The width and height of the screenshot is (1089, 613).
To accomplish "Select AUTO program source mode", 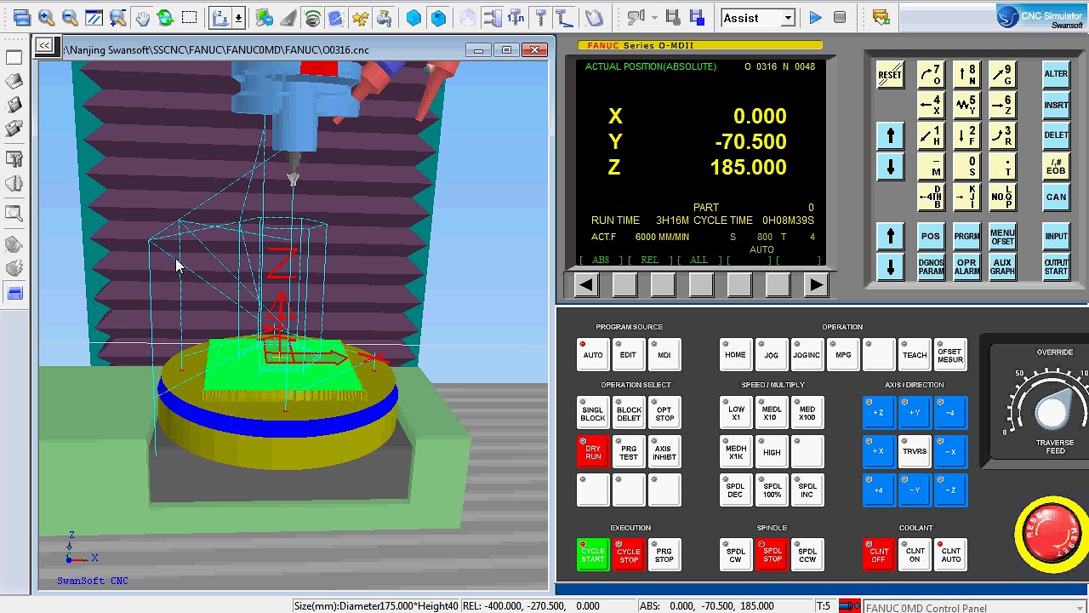I will tap(593, 355).
